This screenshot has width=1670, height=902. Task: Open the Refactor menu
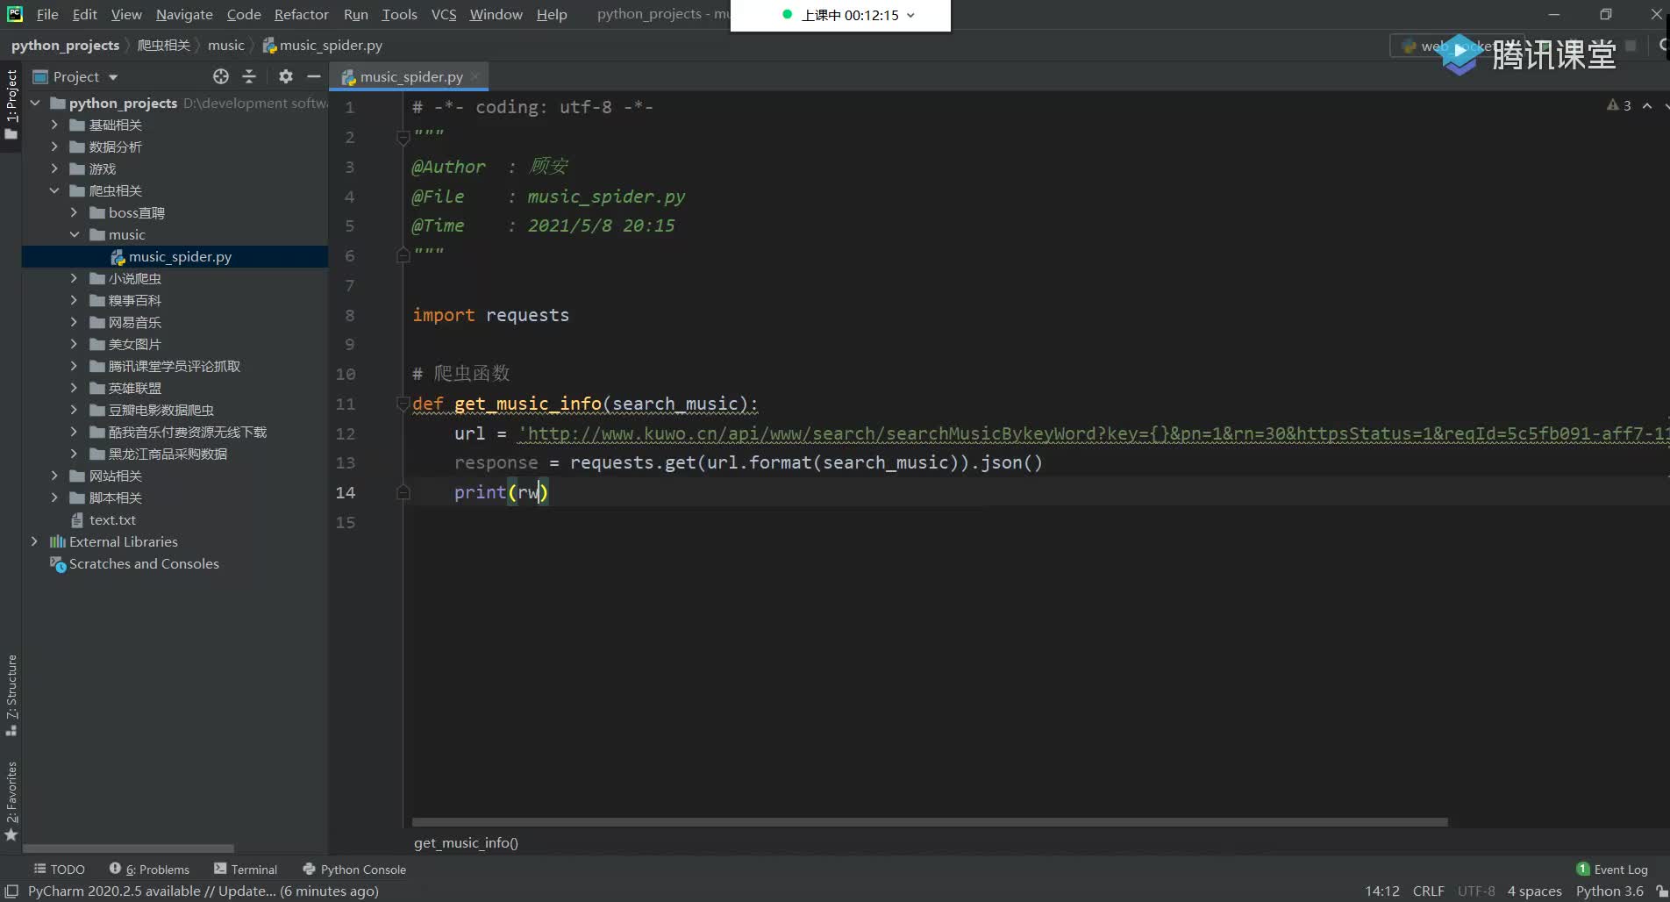point(301,14)
